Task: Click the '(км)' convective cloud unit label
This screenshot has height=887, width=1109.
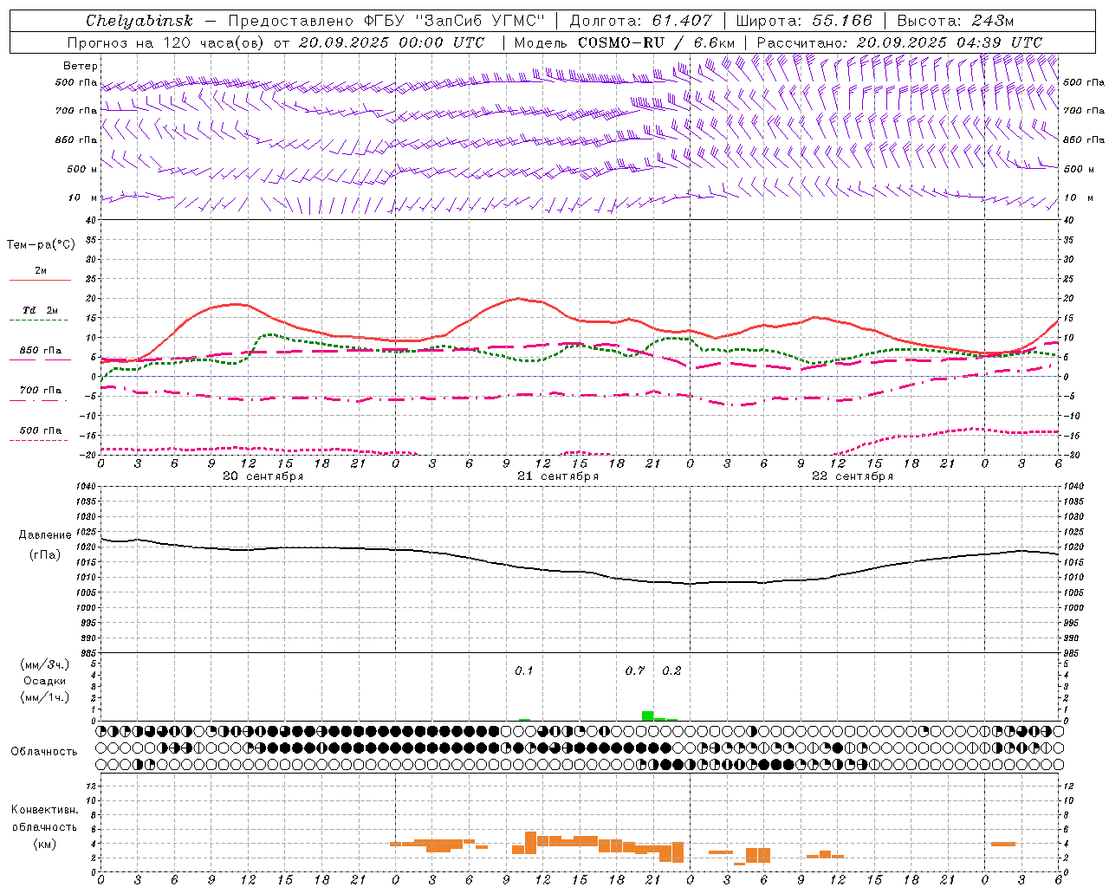Action: (44, 845)
